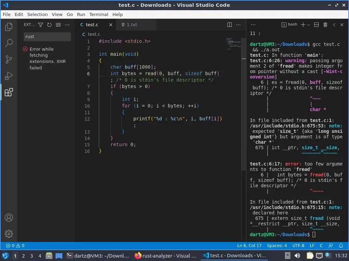Open the File menu
This screenshot has height=261, width=349.
tap(6, 14)
